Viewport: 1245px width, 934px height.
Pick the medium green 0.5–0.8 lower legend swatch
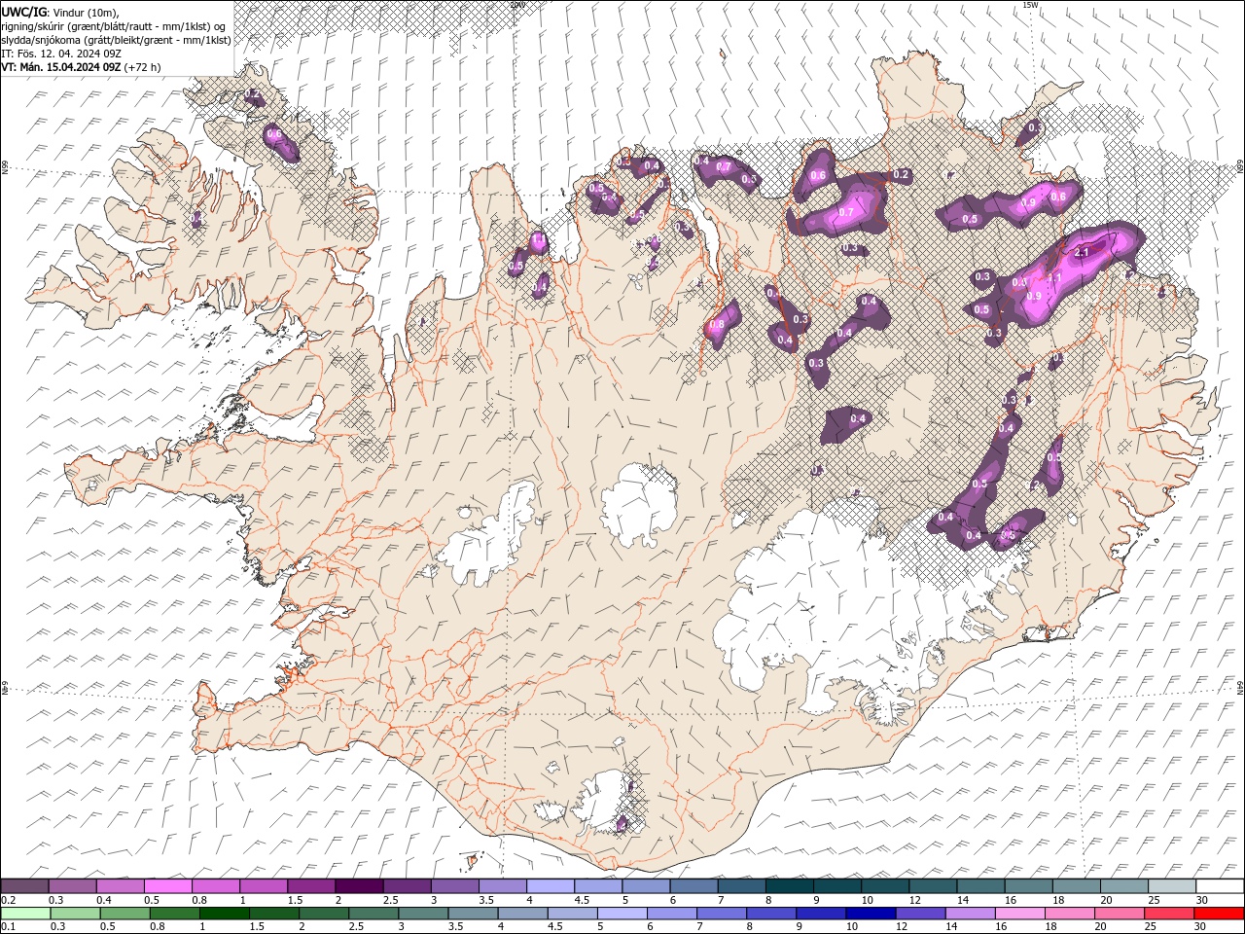point(125,914)
